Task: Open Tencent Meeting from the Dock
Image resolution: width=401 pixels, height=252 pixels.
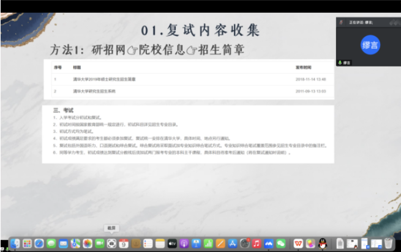Action: tap(269, 243)
